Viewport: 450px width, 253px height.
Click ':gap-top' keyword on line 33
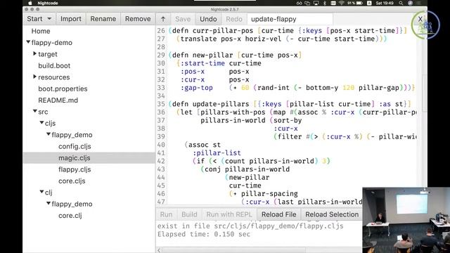[x=197, y=88]
